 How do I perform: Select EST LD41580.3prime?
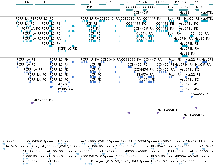[168, 154]
